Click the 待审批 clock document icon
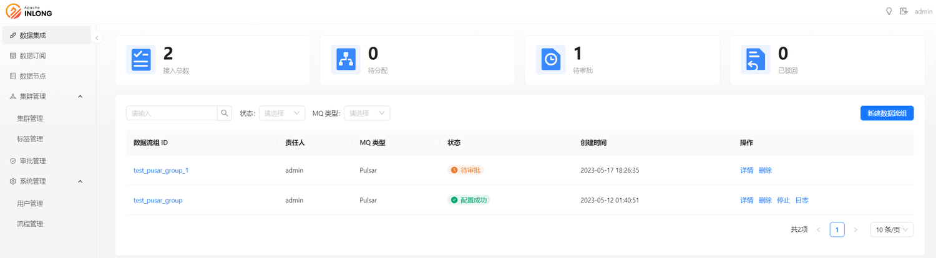Image resolution: width=936 pixels, height=258 pixels. pyautogui.click(x=550, y=60)
